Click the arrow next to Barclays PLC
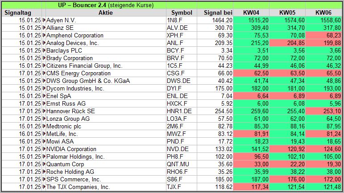Image resolution: width=344 pixels, height=193 pixels. 44,51
